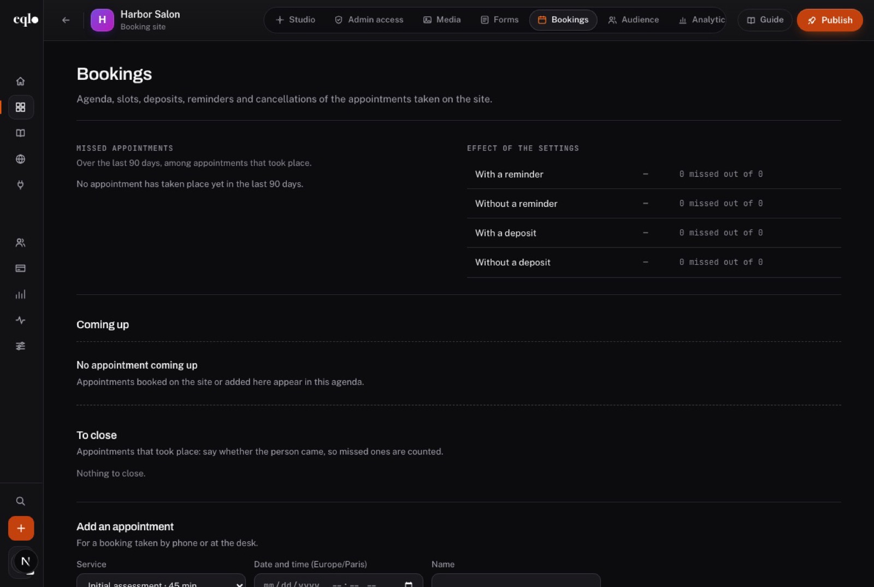Switch to the Media tab
874x587 pixels.
442,20
